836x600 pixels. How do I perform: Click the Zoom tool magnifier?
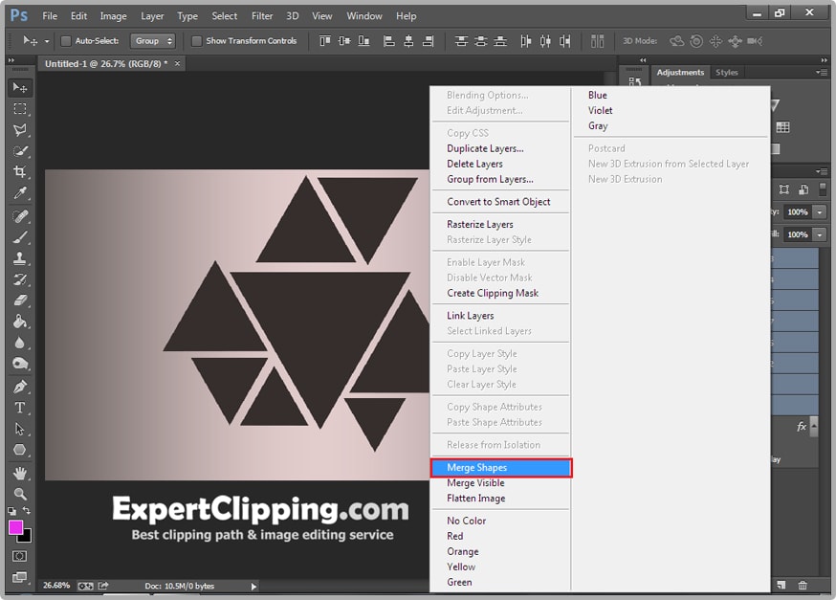tap(19, 494)
